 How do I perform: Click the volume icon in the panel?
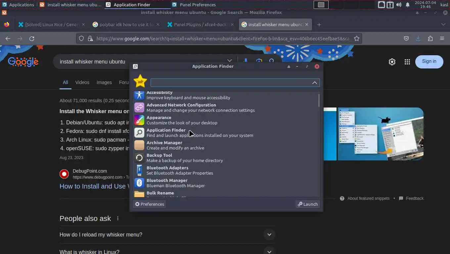(399, 5)
